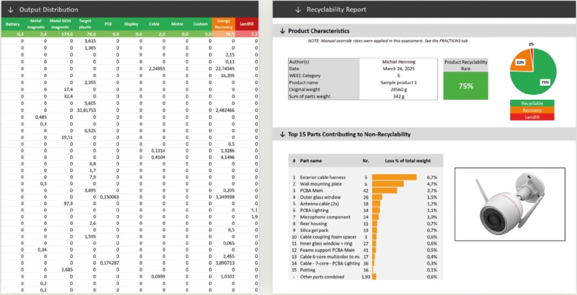Click the arrow icon beside Recyclability Report
Viewport: 577px width, 295px height.
pyautogui.click(x=298, y=10)
